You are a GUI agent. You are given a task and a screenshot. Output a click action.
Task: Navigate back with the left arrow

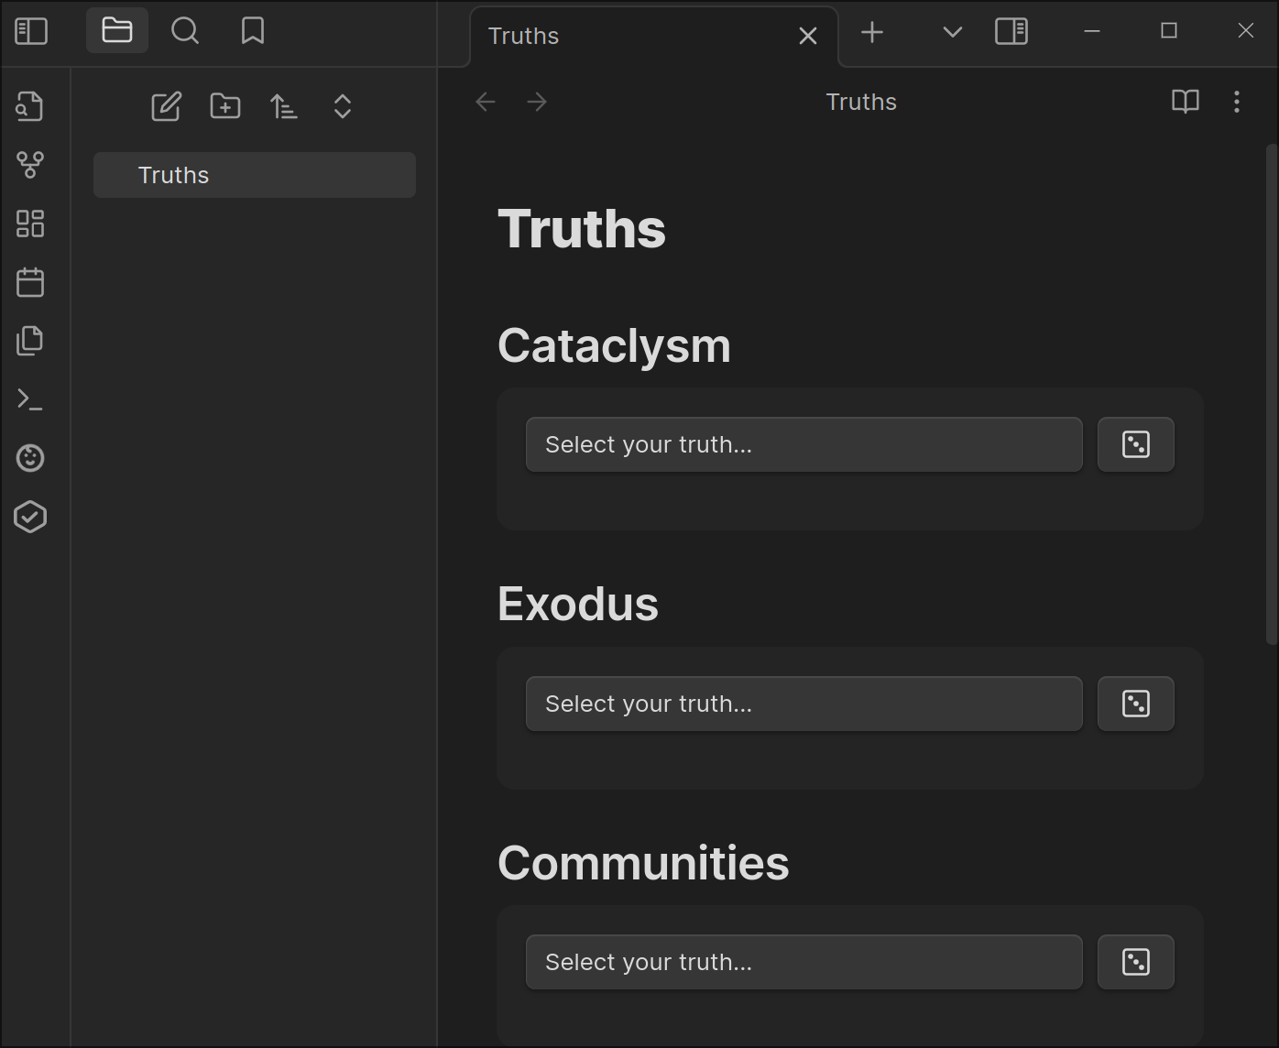pos(486,102)
